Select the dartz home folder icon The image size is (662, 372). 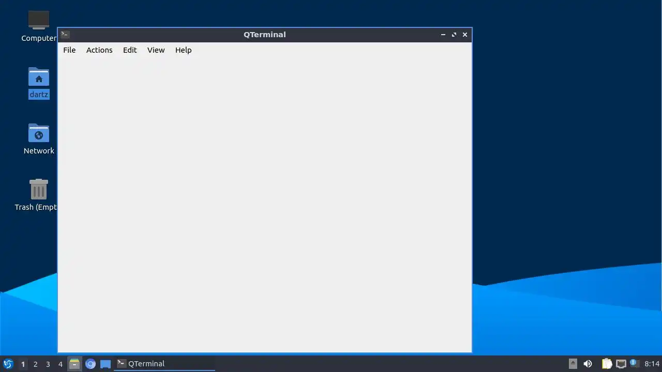click(39, 83)
